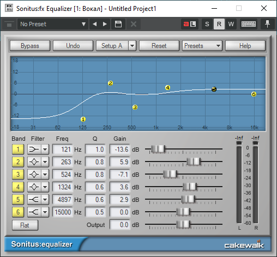Click the Flat button

tap(25, 225)
